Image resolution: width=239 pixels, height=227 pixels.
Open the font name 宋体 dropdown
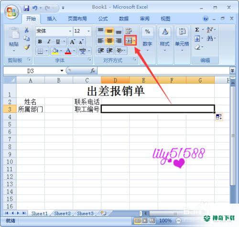(x=70, y=31)
